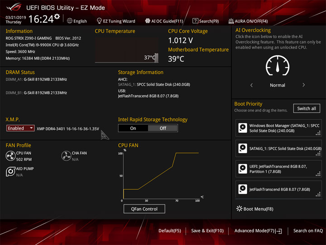Image resolution: width=326 pixels, height=245 pixels.
Task: Click the CPU FAN fan icon
Action: pyautogui.click(x=10, y=156)
